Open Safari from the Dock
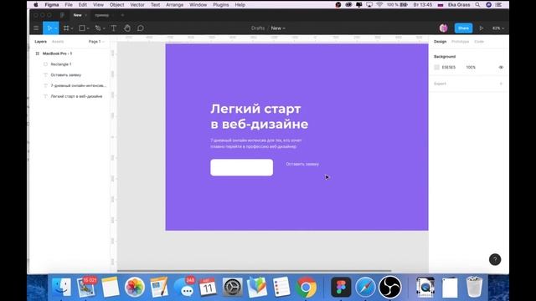The width and height of the screenshot is (536, 301). 365,287
